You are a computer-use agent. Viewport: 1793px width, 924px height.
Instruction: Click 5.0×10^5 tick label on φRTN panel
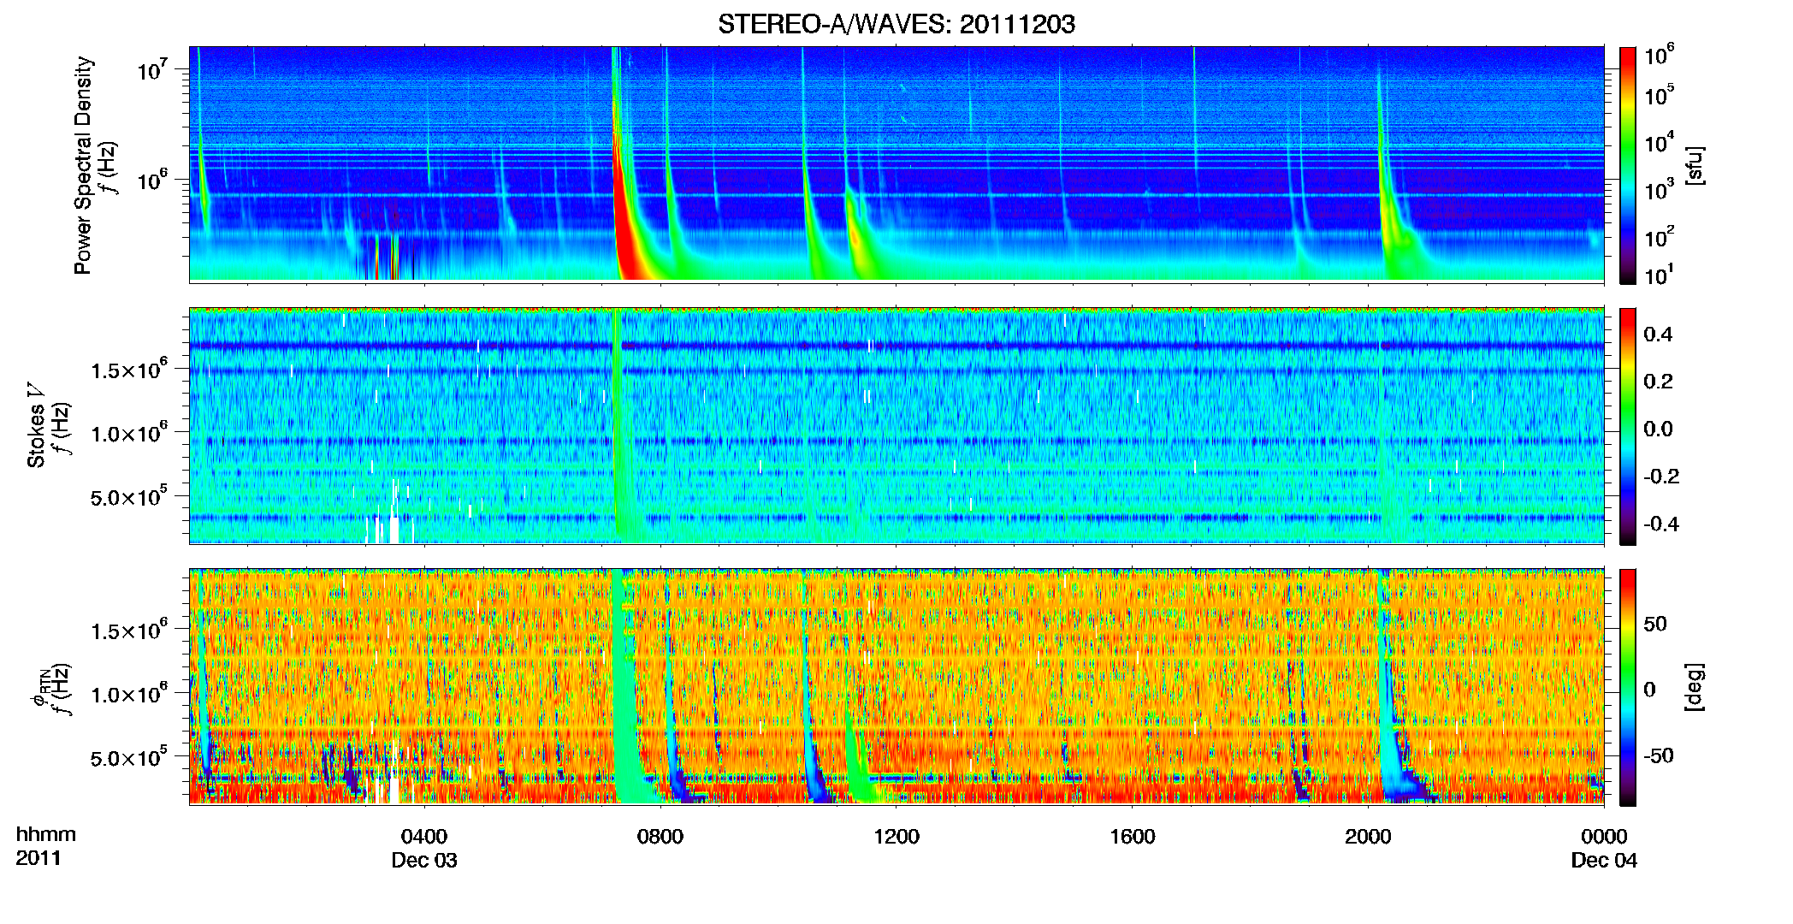coord(129,757)
